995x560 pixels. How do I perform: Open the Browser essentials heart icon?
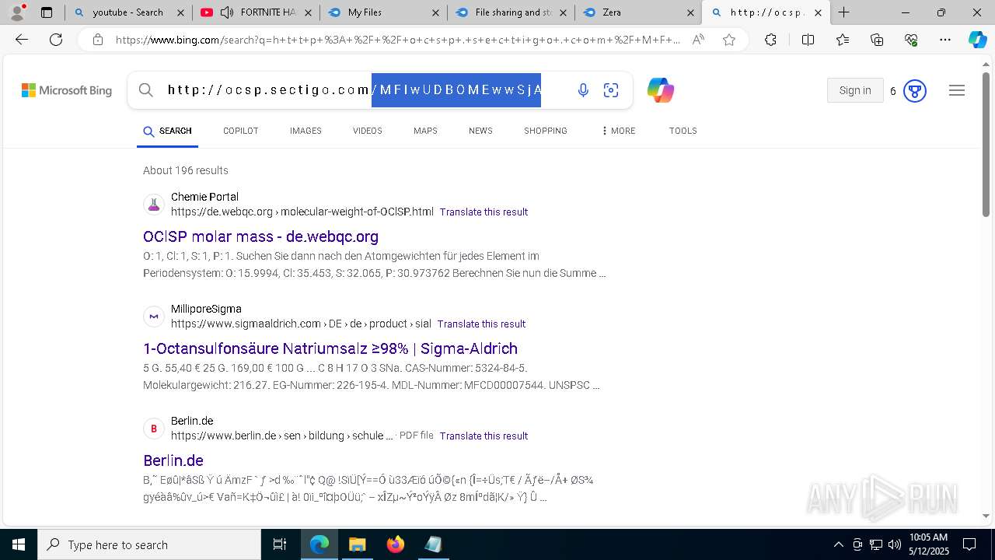pos(911,40)
